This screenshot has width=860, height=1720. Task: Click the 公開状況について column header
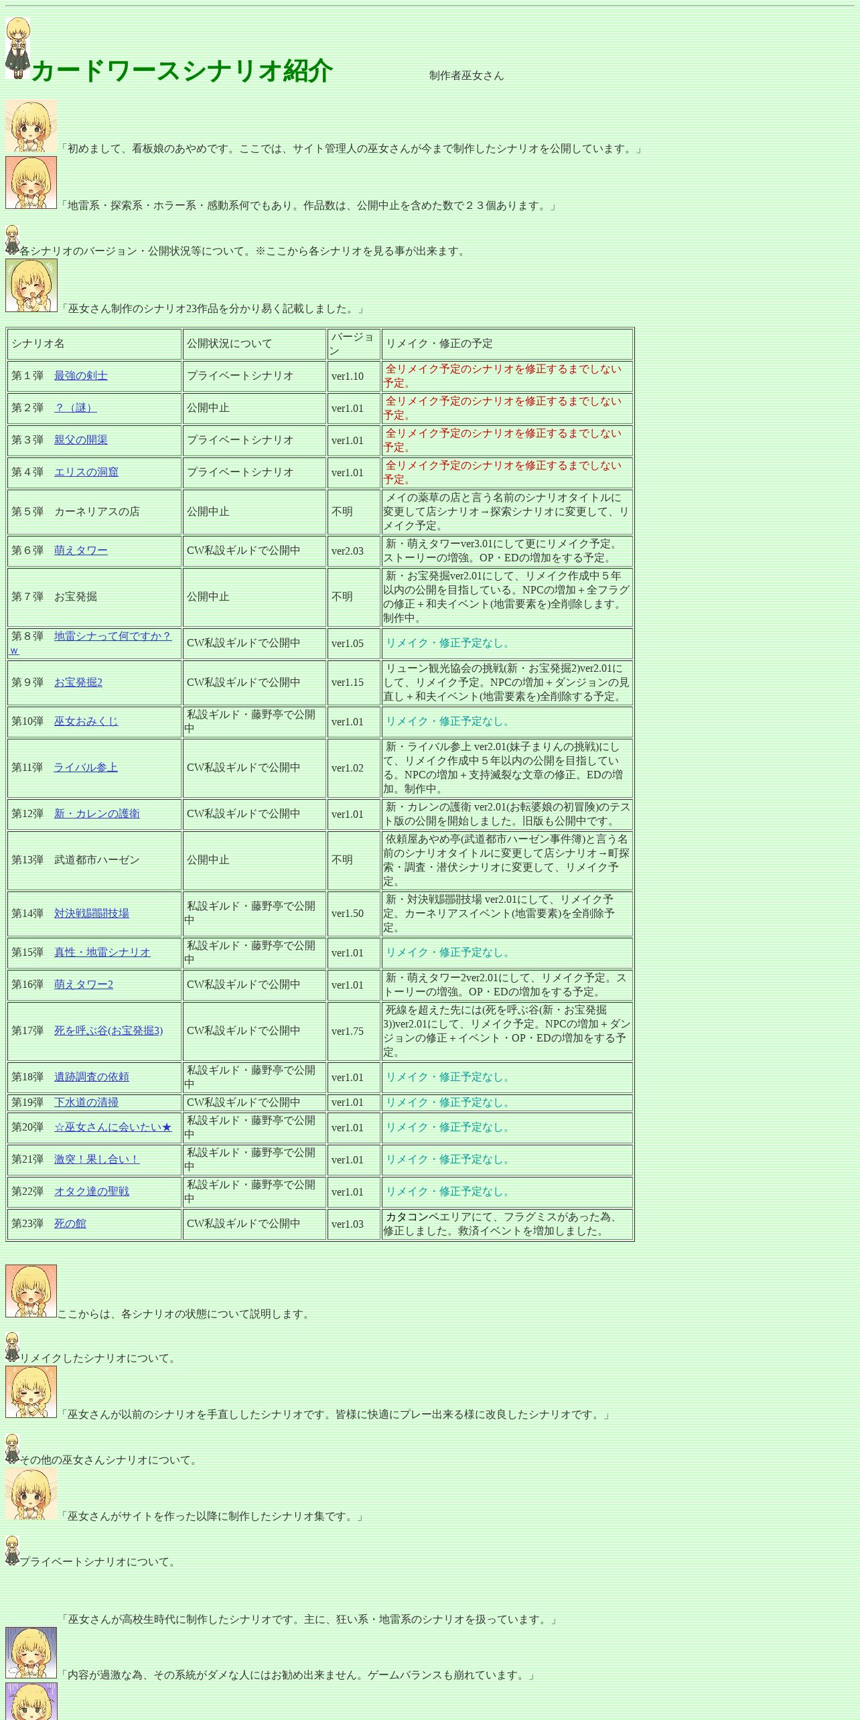(255, 344)
